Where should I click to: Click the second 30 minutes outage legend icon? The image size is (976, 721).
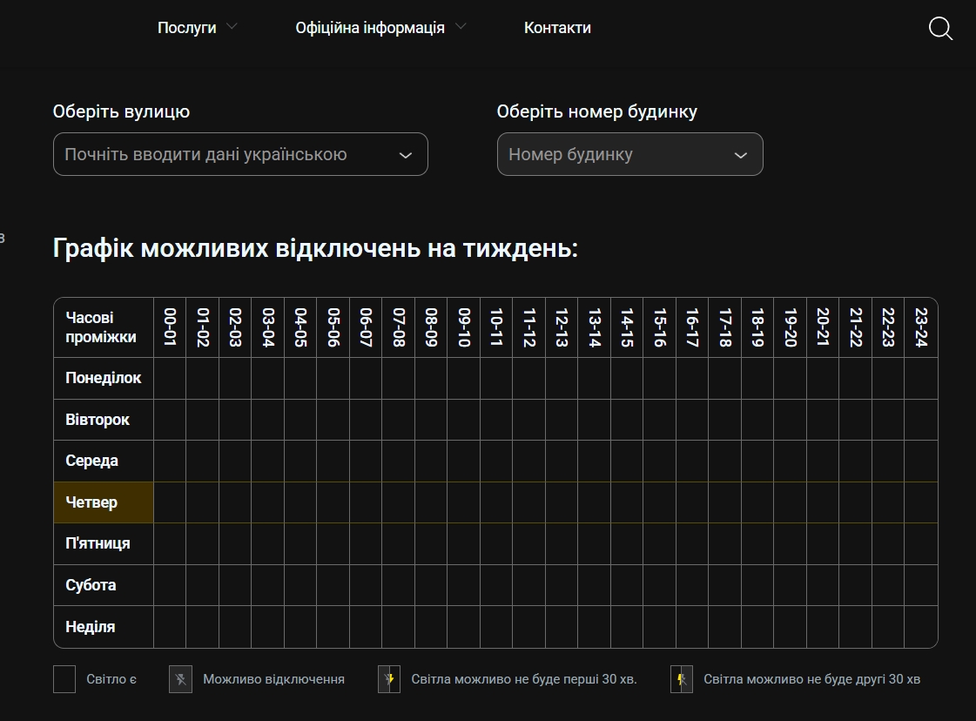[x=682, y=679]
